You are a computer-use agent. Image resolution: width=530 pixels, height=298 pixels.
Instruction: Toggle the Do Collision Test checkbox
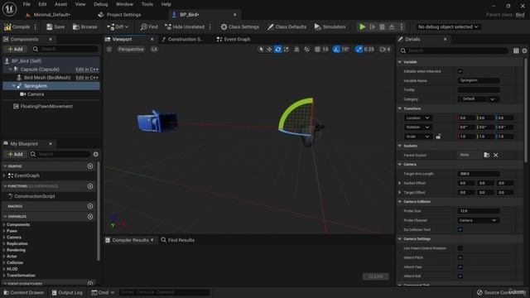coord(460,229)
